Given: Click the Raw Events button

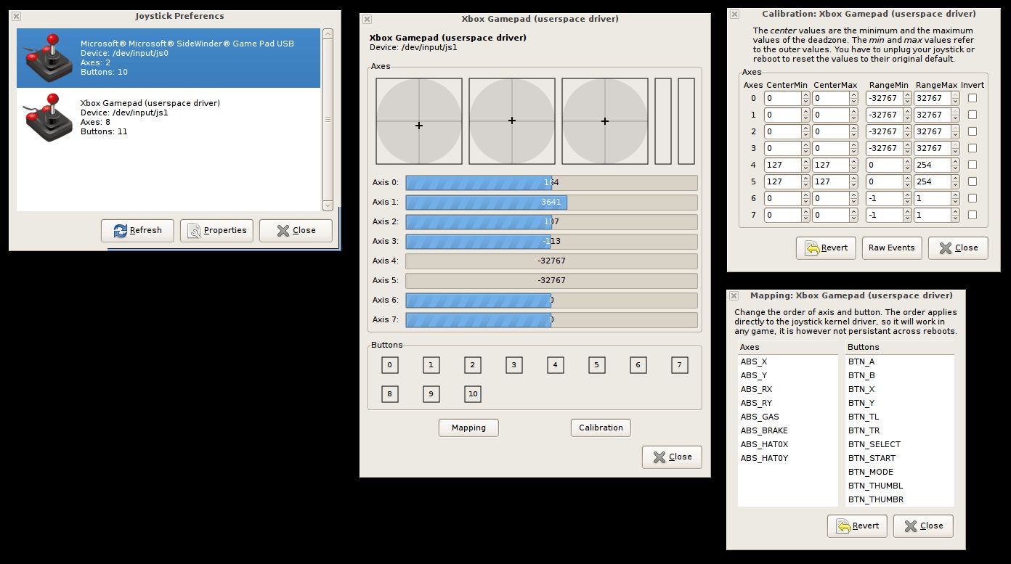Looking at the screenshot, I should pyautogui.click(x=891, y=248).
